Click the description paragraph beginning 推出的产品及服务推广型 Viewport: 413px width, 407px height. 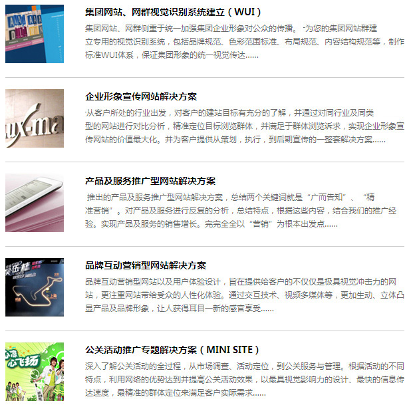(x=241, y=211)
